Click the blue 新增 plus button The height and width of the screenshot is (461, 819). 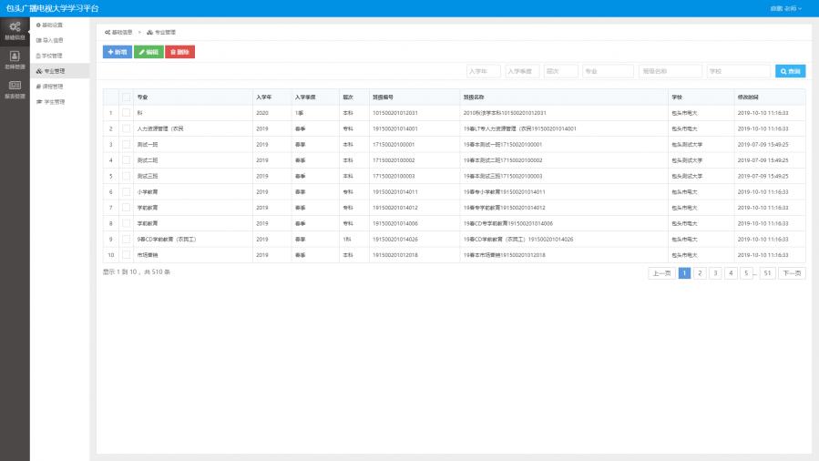(118, 52)
